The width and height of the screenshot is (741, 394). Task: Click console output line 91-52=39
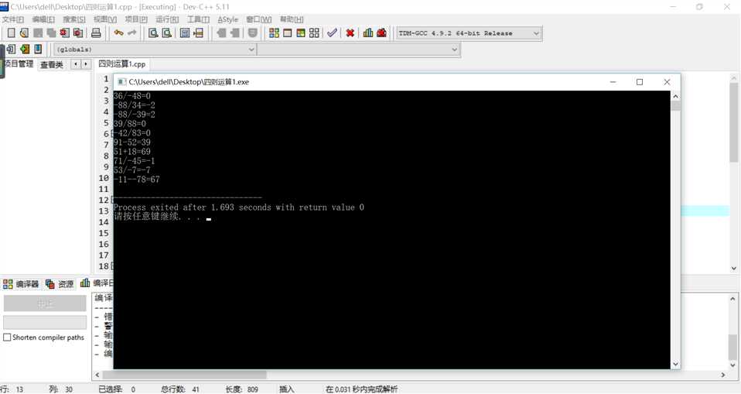point(131,142)
